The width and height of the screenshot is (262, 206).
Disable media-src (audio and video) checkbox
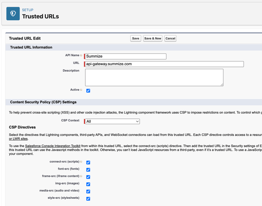tap(88, 192)
